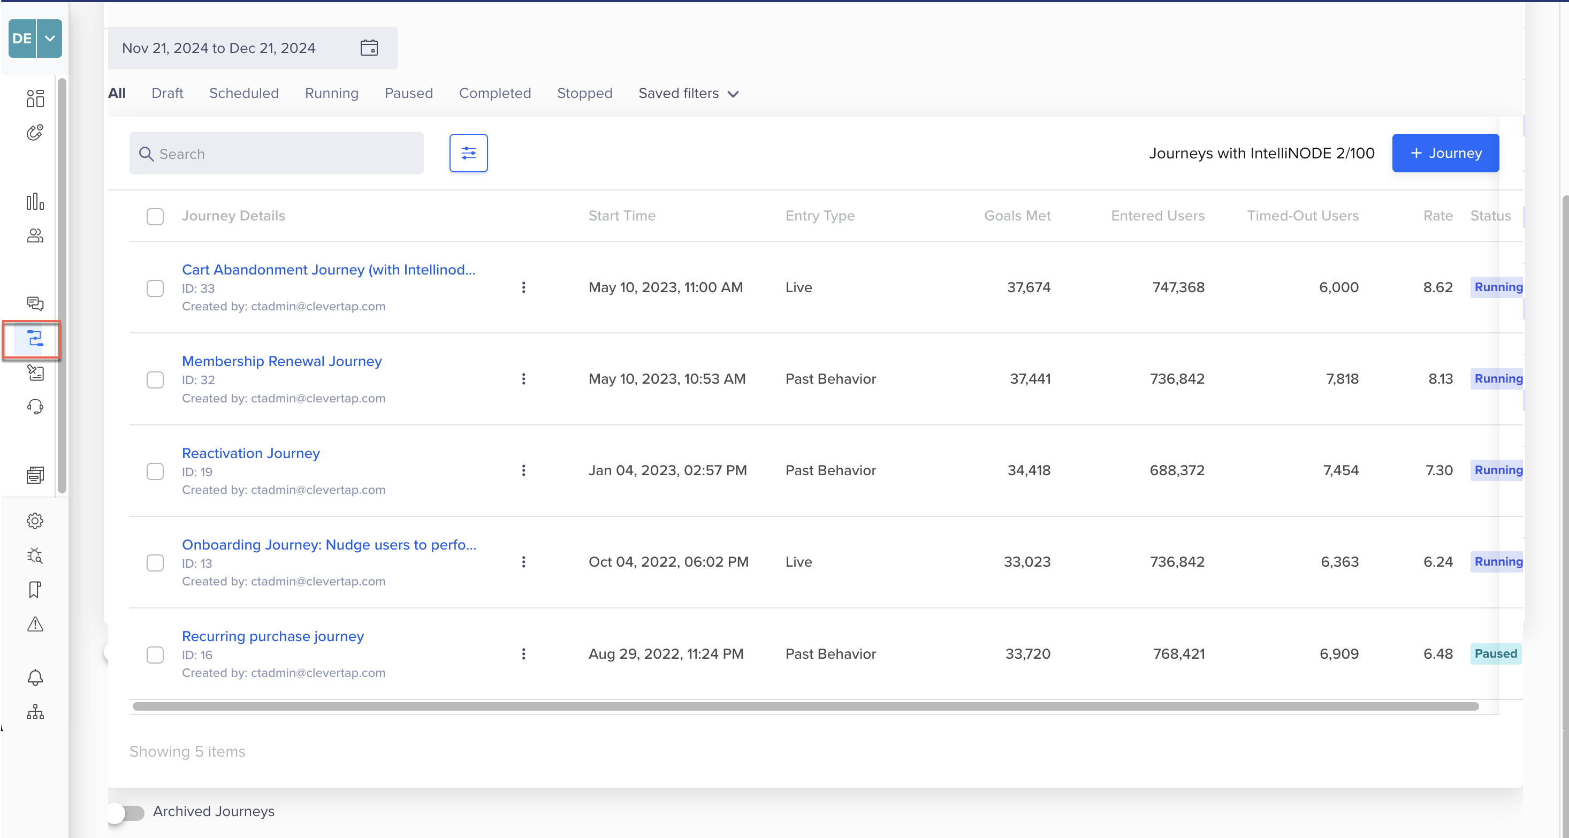Open the newspaper-style sidebar icon

35,475
